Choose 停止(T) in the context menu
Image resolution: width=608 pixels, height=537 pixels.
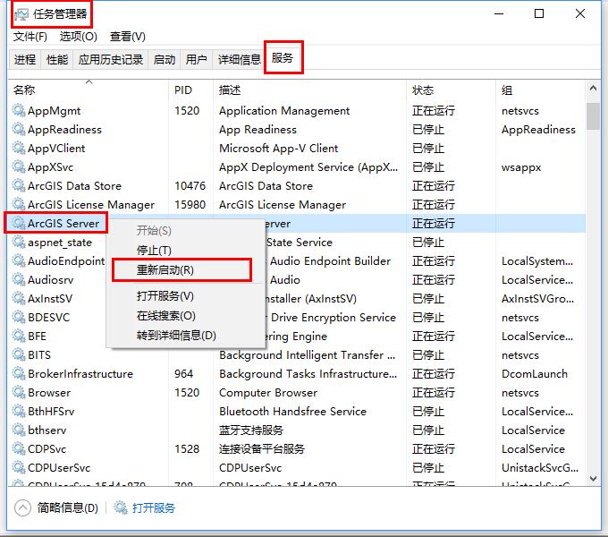tap(154, 251)
